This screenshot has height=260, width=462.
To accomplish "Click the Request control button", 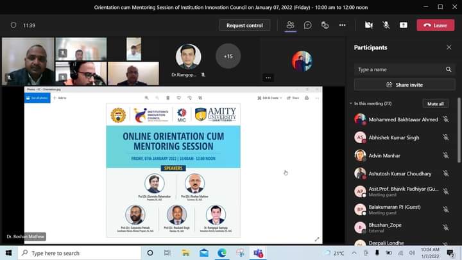I will click(x=244, y=25).
